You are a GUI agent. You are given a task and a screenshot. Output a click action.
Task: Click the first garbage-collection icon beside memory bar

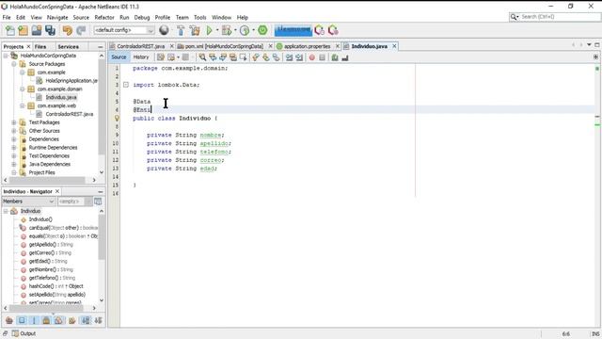(x=320, y=30)
